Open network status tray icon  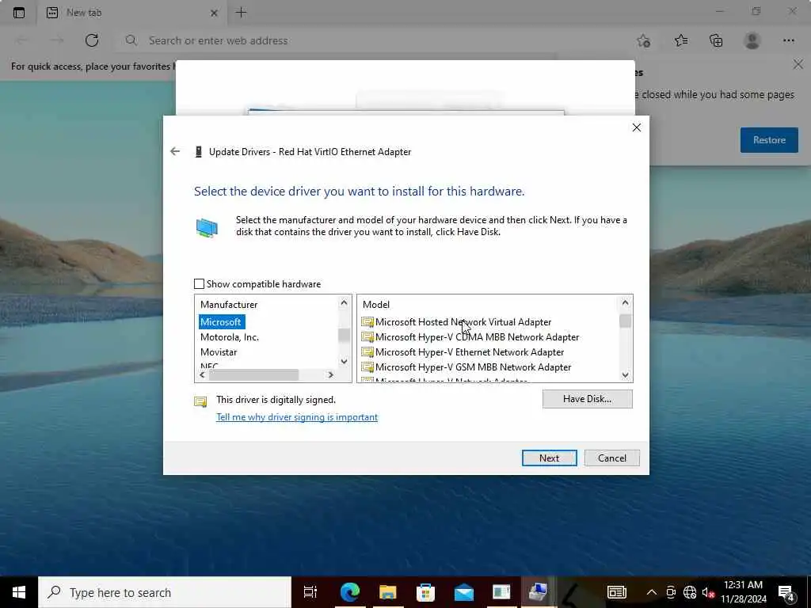pos(690,592)
